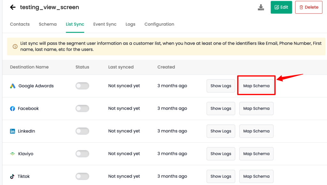Image resolution: width=327 pixels, height=185 pixels.
Task: Go back using the left arrow icon
Action: point(13,7)
